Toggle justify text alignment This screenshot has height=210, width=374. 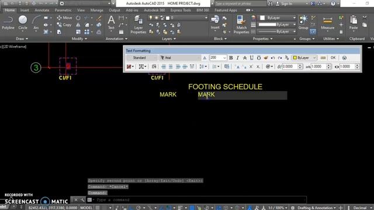click(x=185, y=66)
